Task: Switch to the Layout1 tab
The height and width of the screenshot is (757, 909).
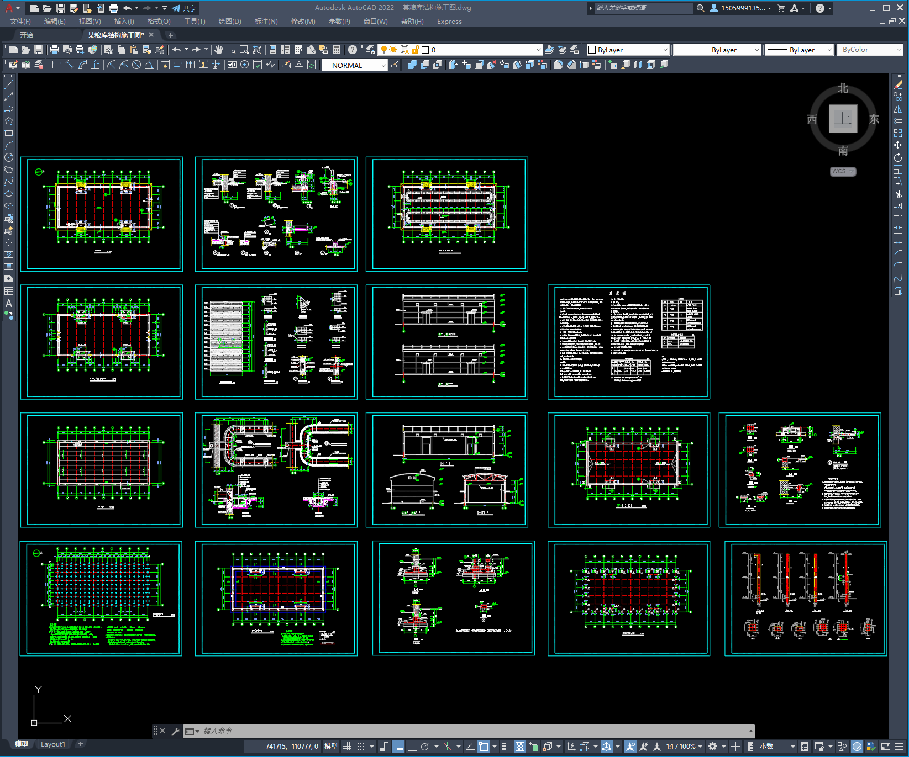Action: tap(53, 744)
